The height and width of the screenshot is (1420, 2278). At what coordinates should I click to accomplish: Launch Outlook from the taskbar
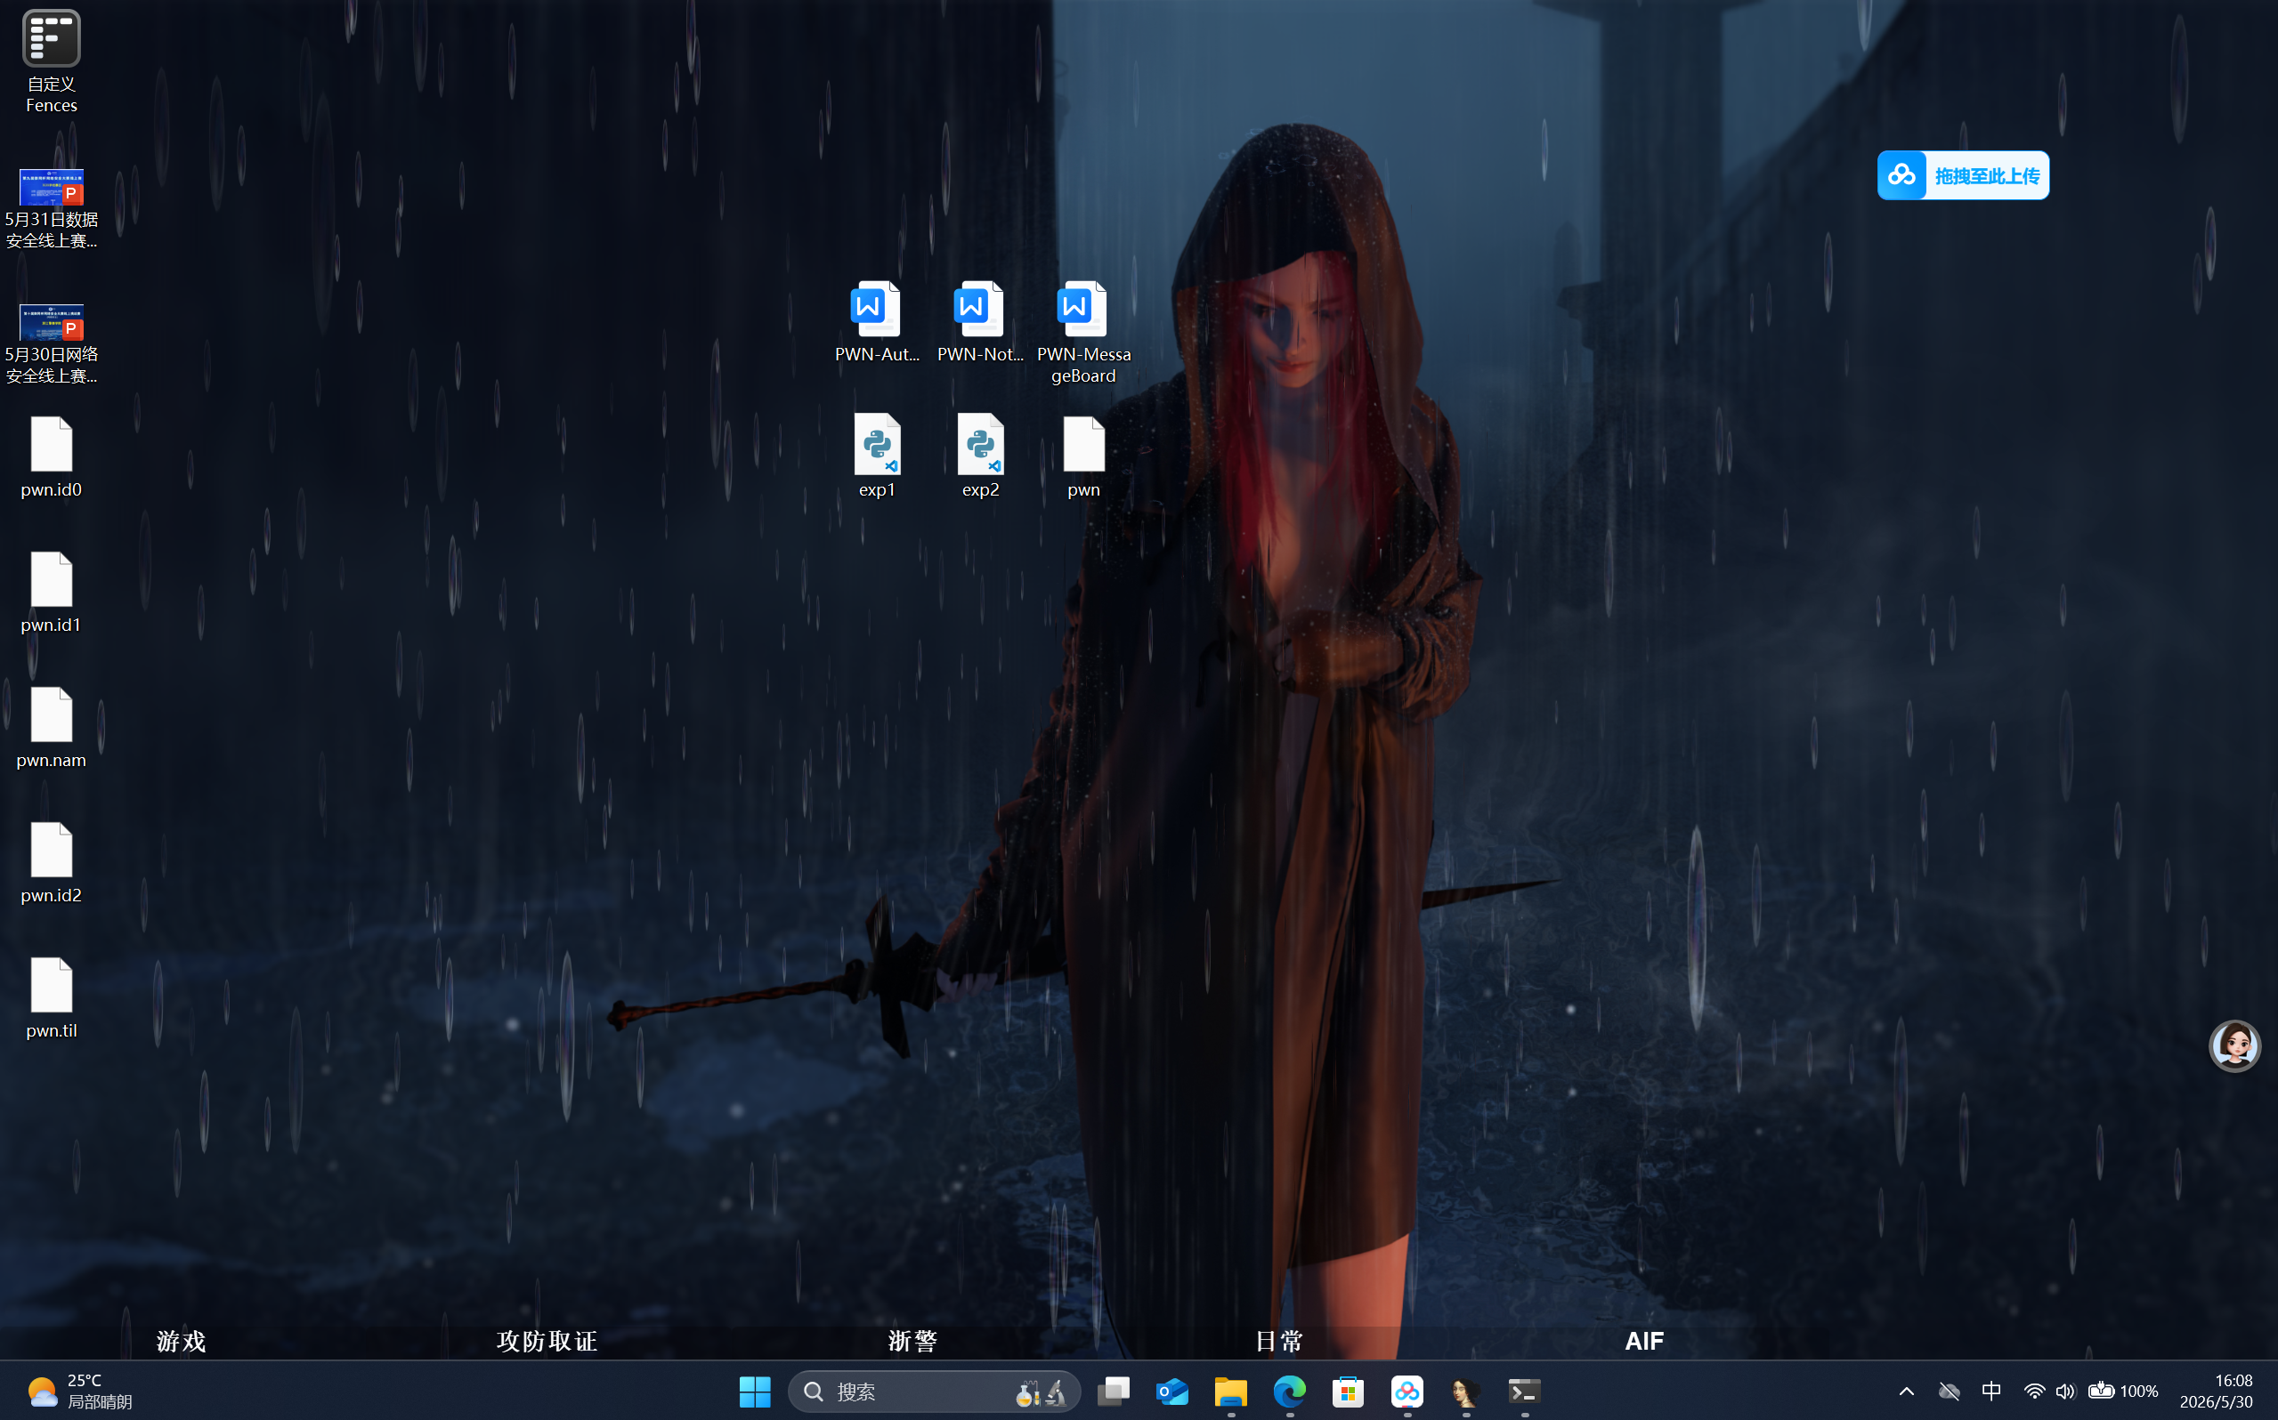pyautogui.click(x=1172, y=1391)
